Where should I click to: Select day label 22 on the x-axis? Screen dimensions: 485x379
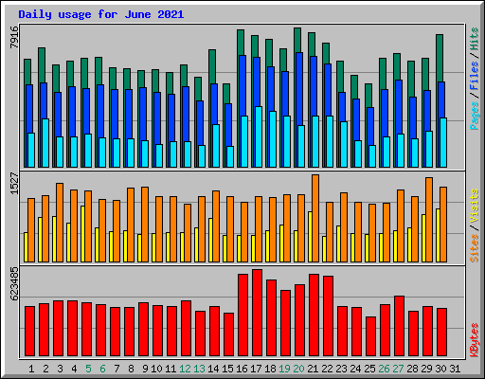(x=327, y=369)
